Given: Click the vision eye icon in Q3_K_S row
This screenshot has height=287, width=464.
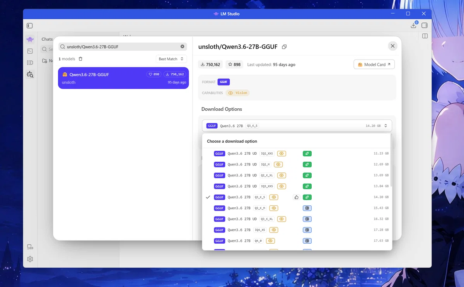Looking at the screenshot, I should pyautogui.click(x=274, y=197).
